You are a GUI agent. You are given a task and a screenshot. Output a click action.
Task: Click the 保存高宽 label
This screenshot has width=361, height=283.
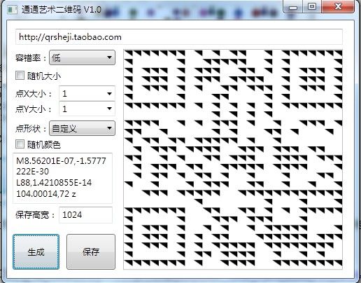coord(35,215)
